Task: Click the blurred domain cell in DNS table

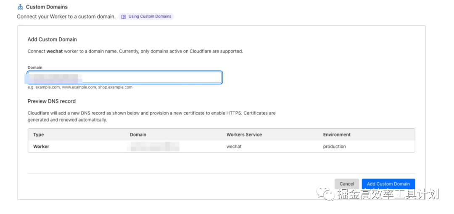Action: click(x=154, y=147)
